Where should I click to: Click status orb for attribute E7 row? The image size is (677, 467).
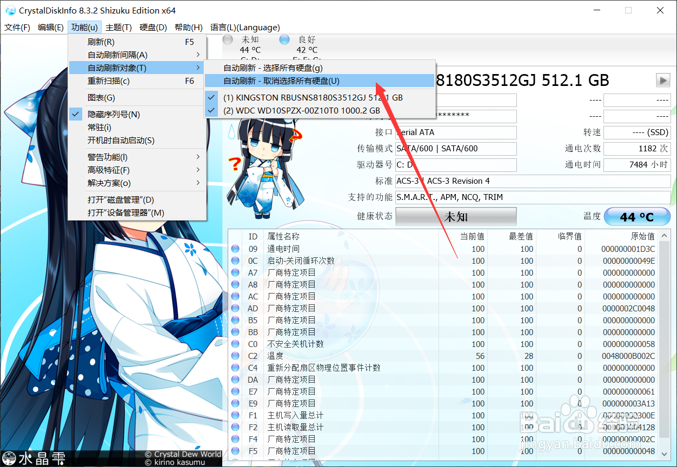click(x=235, y=392)
